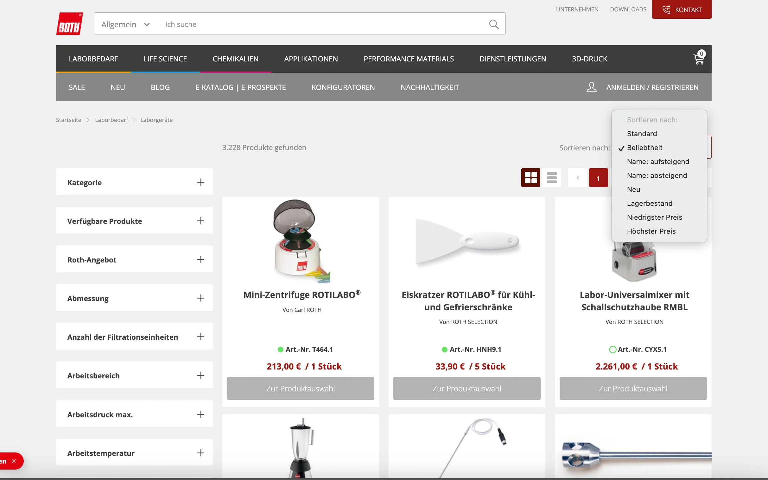Screen dimensions: 768x480
Task: Open DOWNLOADS link
Action: 628,9
